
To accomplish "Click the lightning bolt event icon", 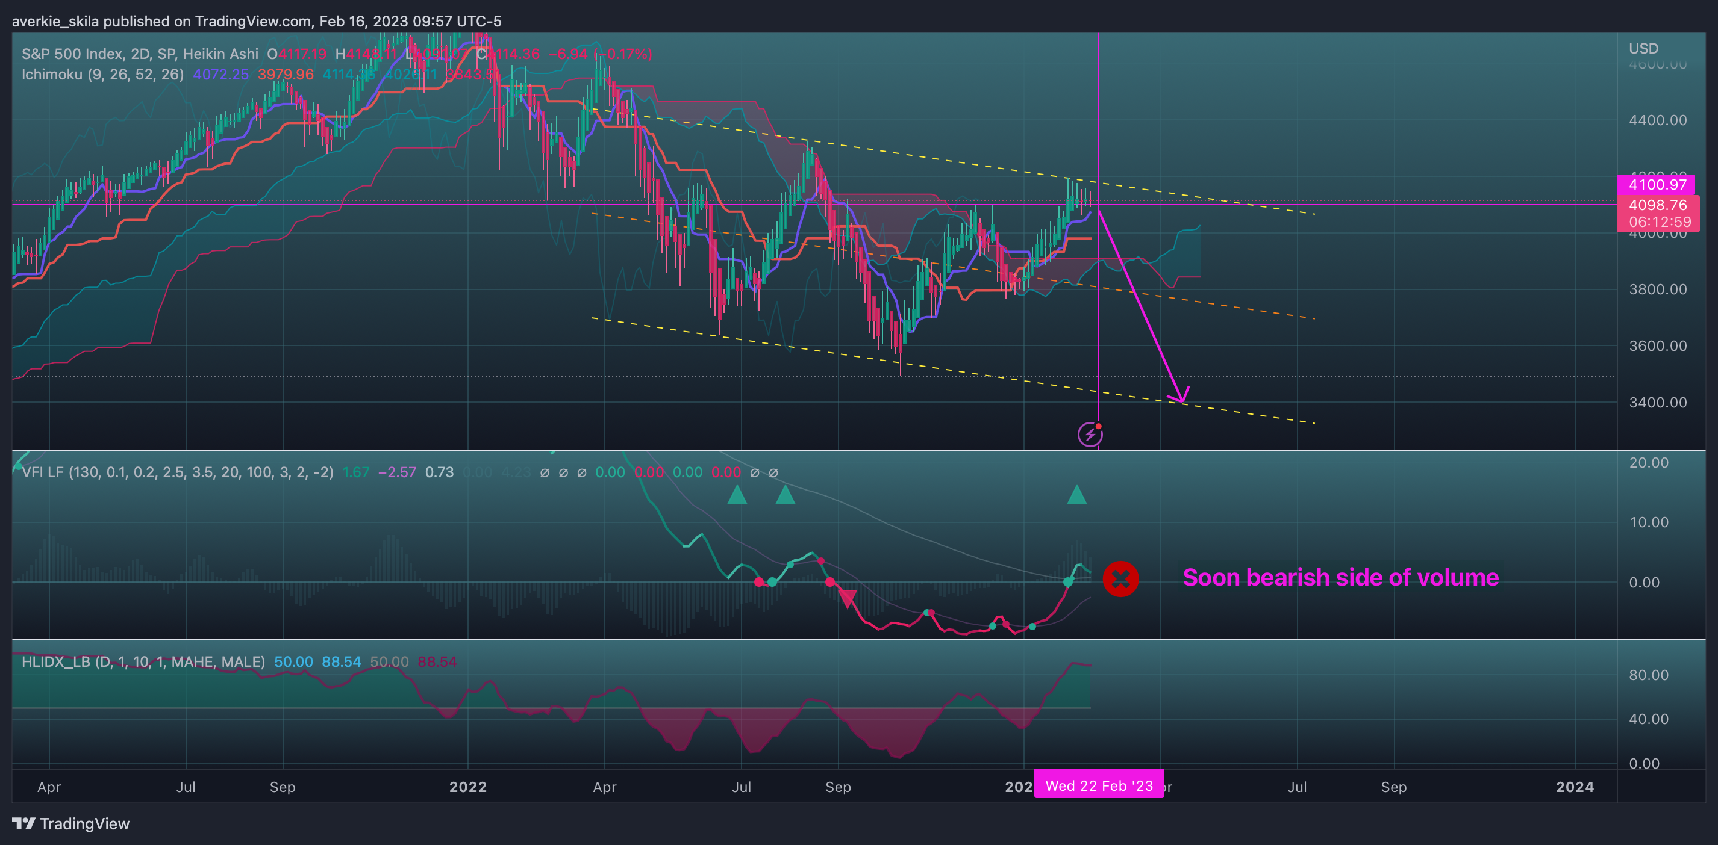I will point(1090,435).
